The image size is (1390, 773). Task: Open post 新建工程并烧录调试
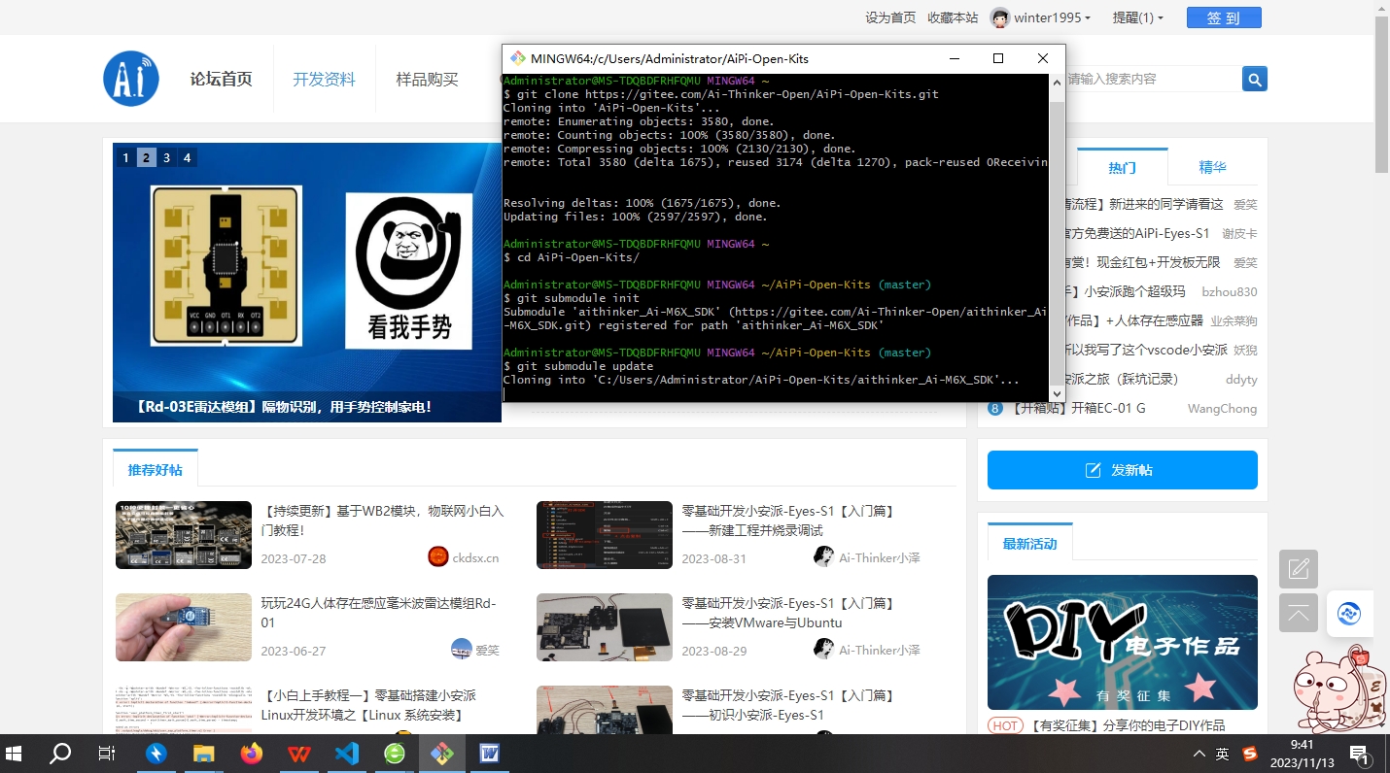(788, 521)
